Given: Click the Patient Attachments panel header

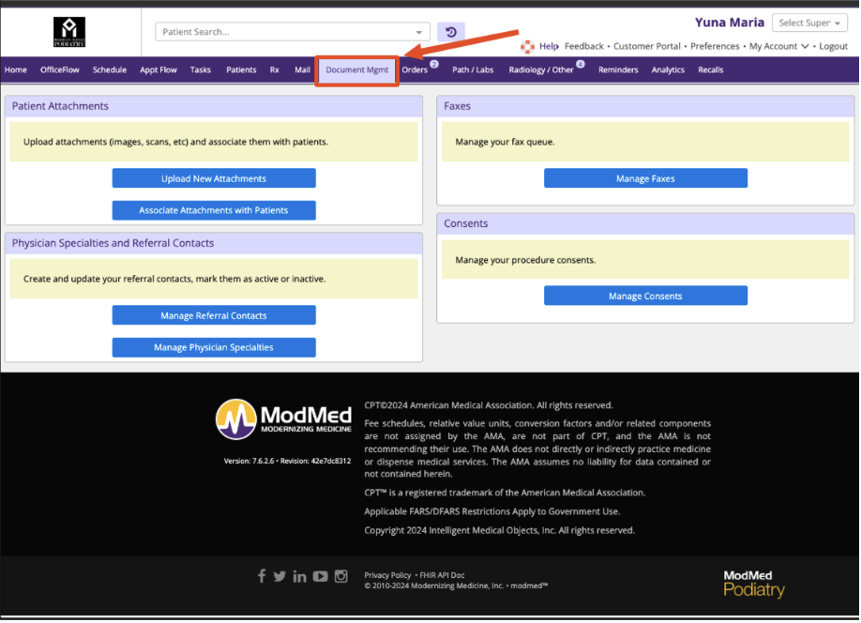Looking at the screenshot, I should [x=214, y=107].
